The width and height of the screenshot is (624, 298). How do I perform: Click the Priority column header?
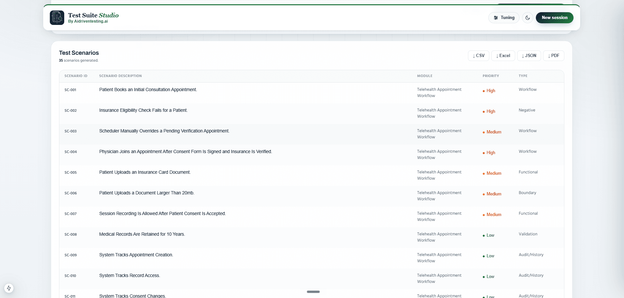[491, 76]
